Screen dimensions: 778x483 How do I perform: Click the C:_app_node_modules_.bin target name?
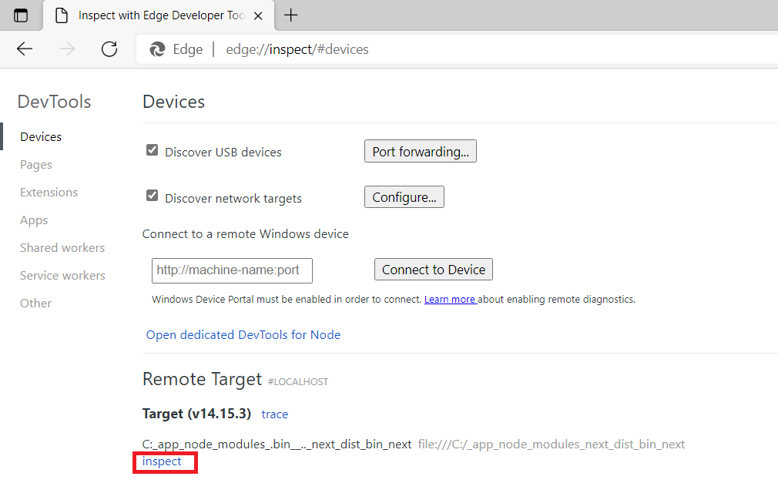coord(277,444)
